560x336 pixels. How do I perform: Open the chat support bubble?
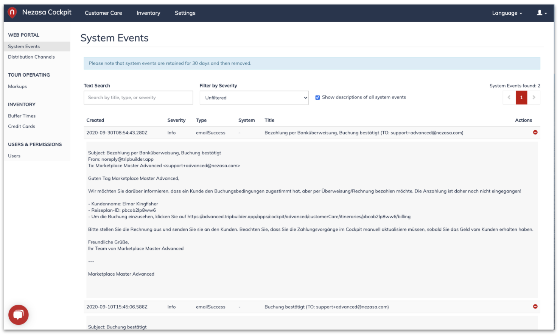tap(19, 314)
